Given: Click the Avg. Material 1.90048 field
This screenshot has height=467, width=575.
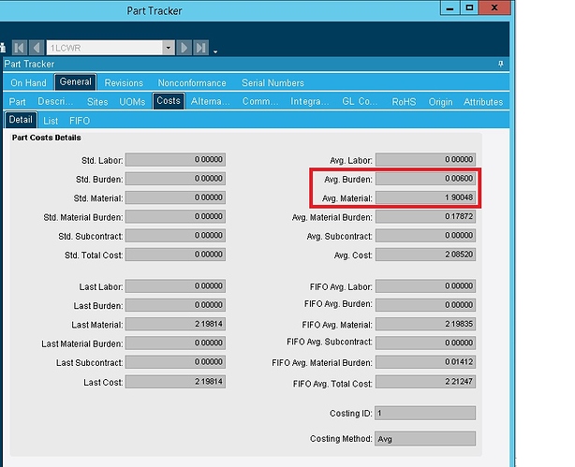Looking at the screenshot, I should 426,197.
